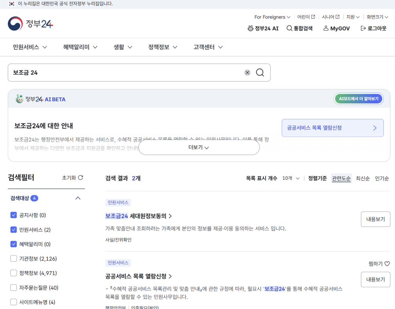Click the 통합검색 magnifier icon
Image resolution: width=395 pixels, height=309 pixels.
(x=289, y=28)
